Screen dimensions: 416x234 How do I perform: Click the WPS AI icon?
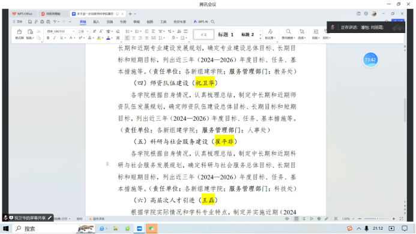(x=201, y=22)
